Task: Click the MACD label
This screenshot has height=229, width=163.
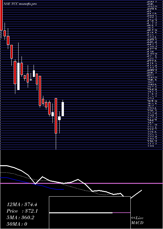Action: 137,223
